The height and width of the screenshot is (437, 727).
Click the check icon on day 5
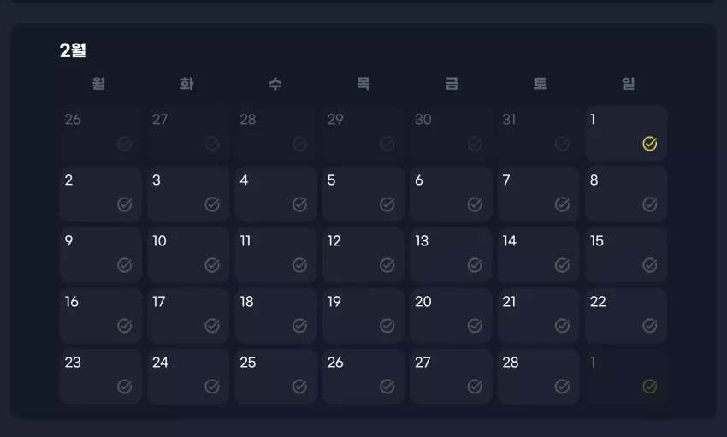387,204
